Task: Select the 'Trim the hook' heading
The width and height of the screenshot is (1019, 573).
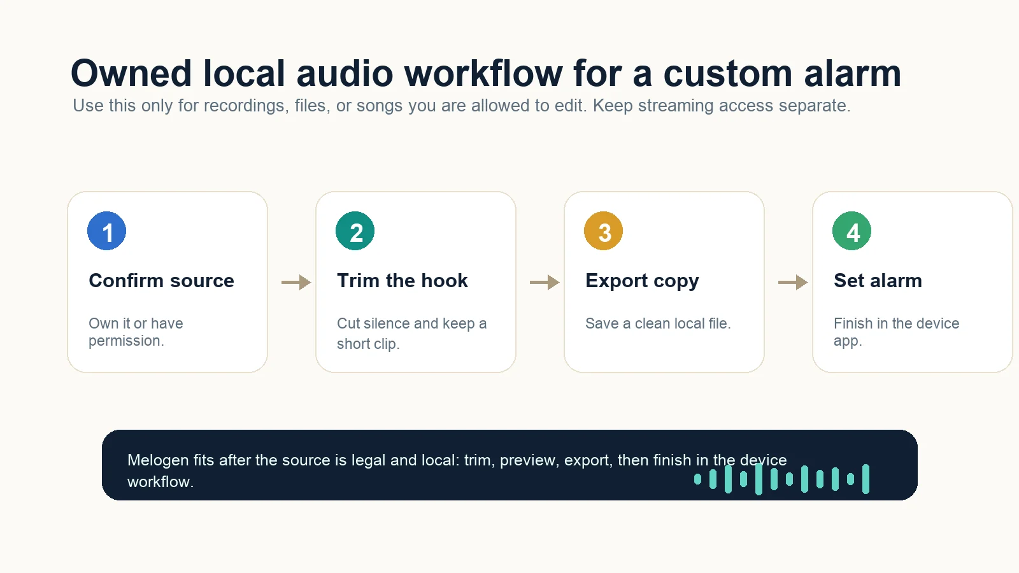Action: coord(402,281)
